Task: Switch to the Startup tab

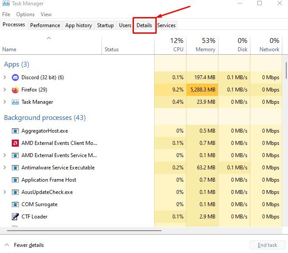Action: coord(105,25)
